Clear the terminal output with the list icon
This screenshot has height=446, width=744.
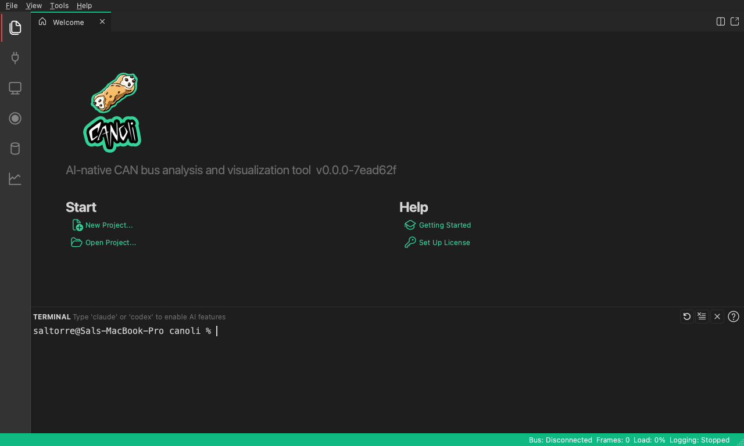coord(702,316)
